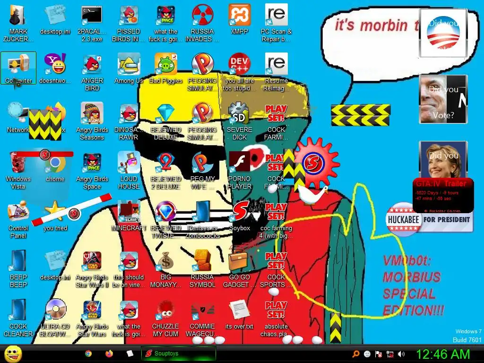484x363 pixels.
Task: Select RUSSIA INVADES... radiation icon
Action: click(202, 22)
